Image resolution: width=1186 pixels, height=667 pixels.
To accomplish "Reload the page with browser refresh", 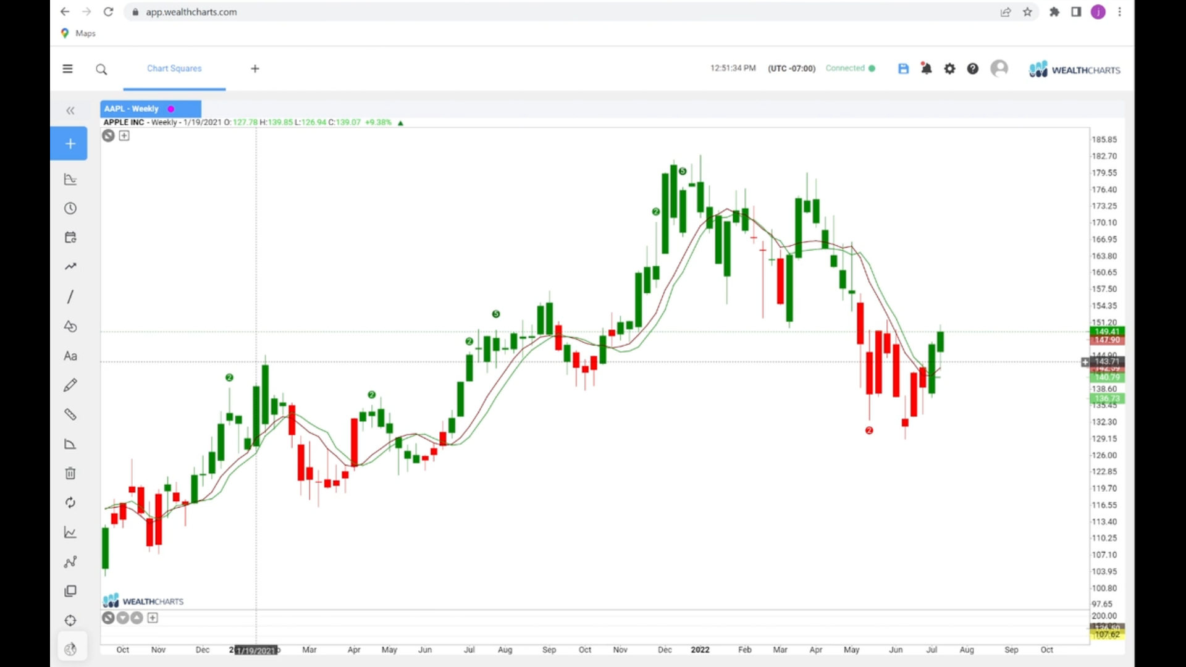I will tap(108, 12).
